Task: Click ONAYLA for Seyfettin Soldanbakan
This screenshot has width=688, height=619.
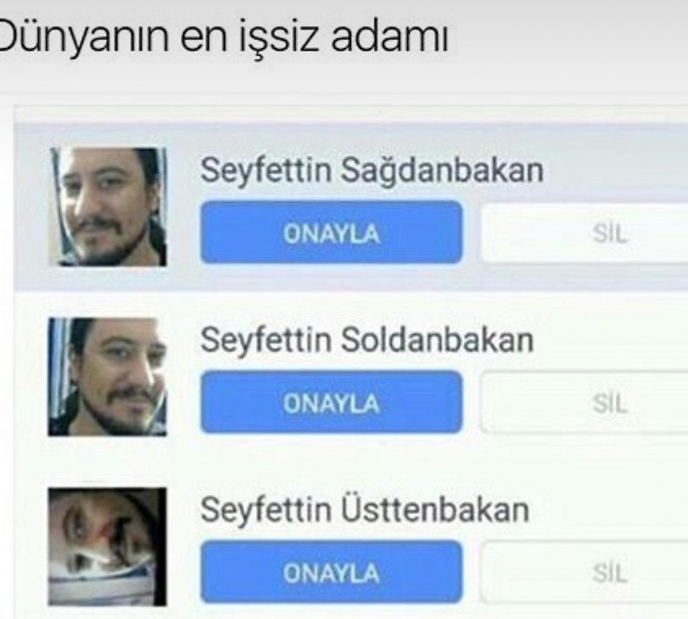Action: [x=331, y=402]
